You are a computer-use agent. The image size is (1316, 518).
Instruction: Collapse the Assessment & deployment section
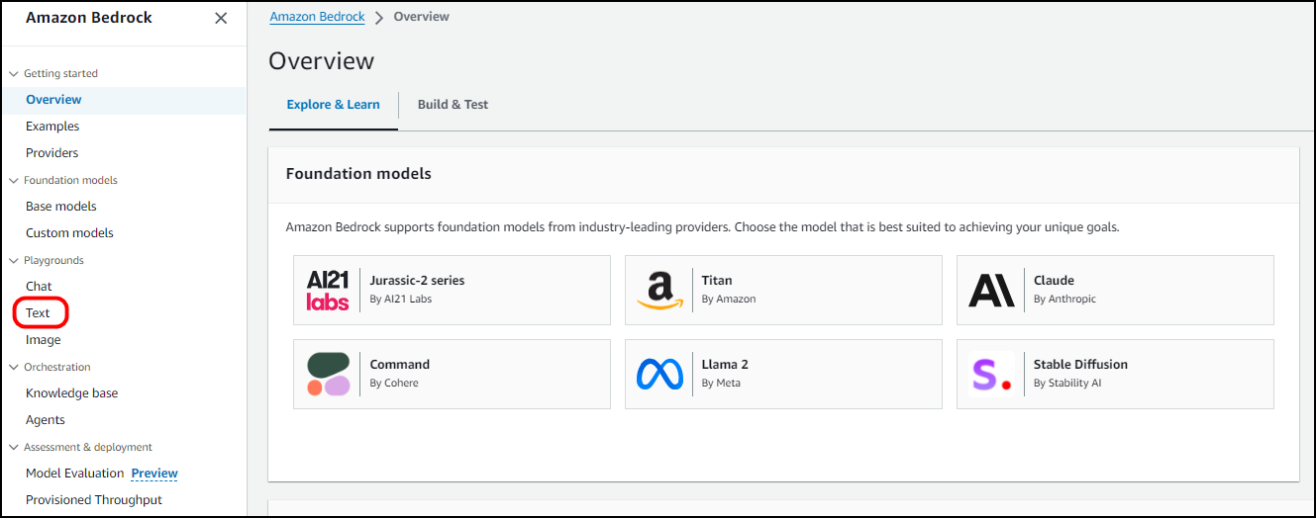pos(14,448)
